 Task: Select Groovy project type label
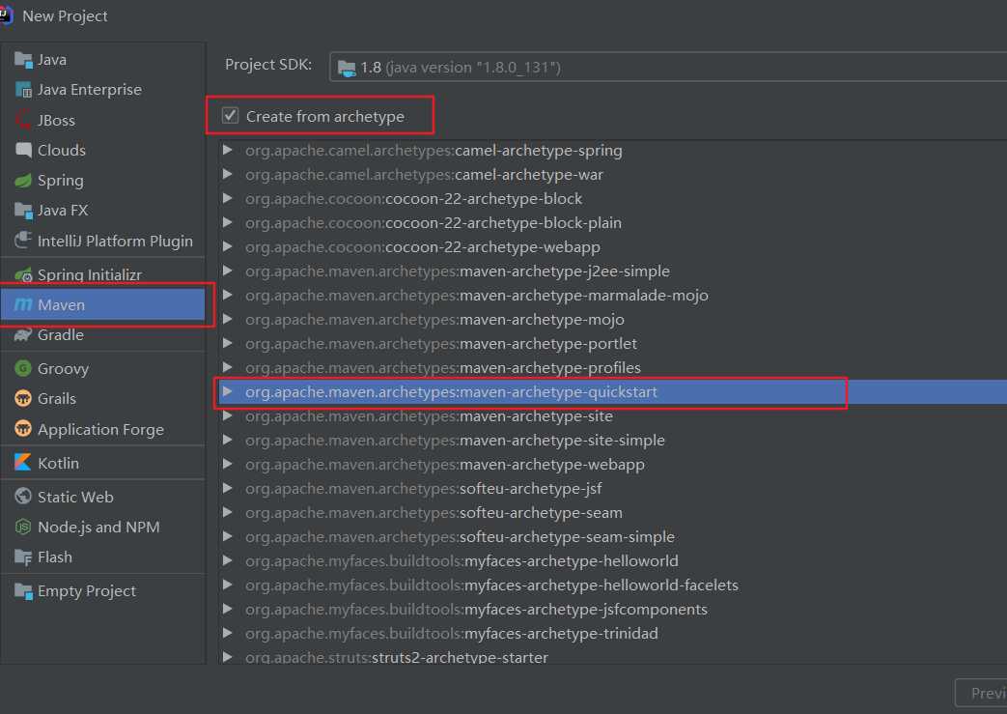click(63, 368)
